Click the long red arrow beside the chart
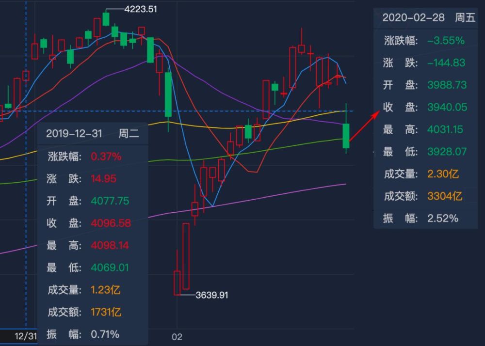The height and width of the screenshot is (346, 485). (x=364, y=126)
